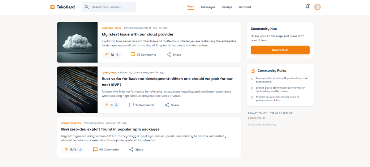Upvote the npm zero-day exploit post
370x167 pixels.
[x=66, y=149]
